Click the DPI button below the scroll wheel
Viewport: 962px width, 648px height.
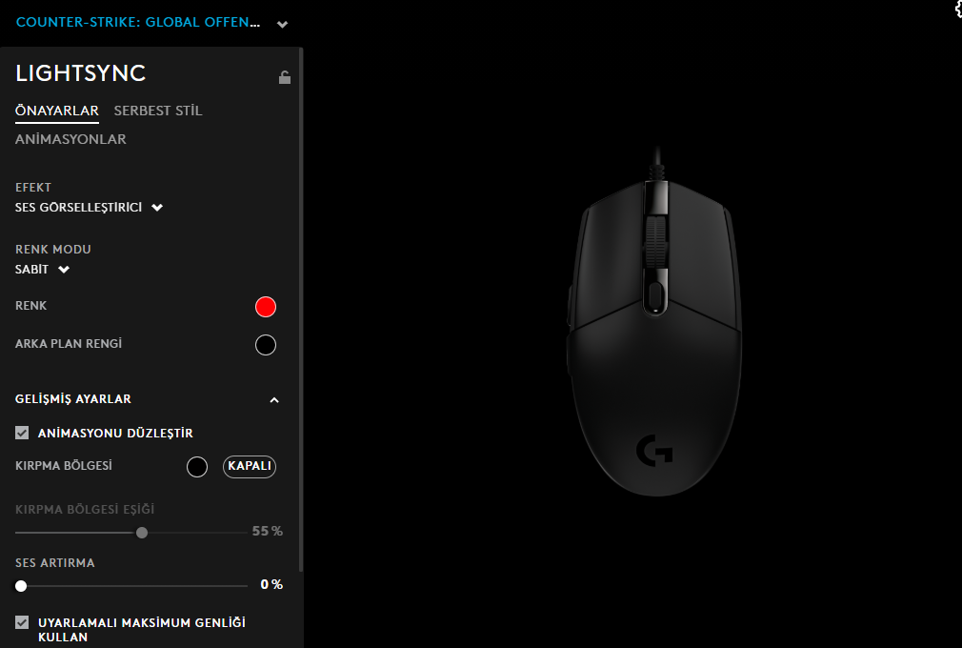click(x=655, y=295)
